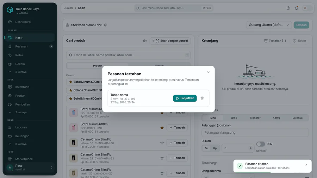Screen dimensions: 317x178
Task: Focus the discount value field
Action: tap(238, 148)
